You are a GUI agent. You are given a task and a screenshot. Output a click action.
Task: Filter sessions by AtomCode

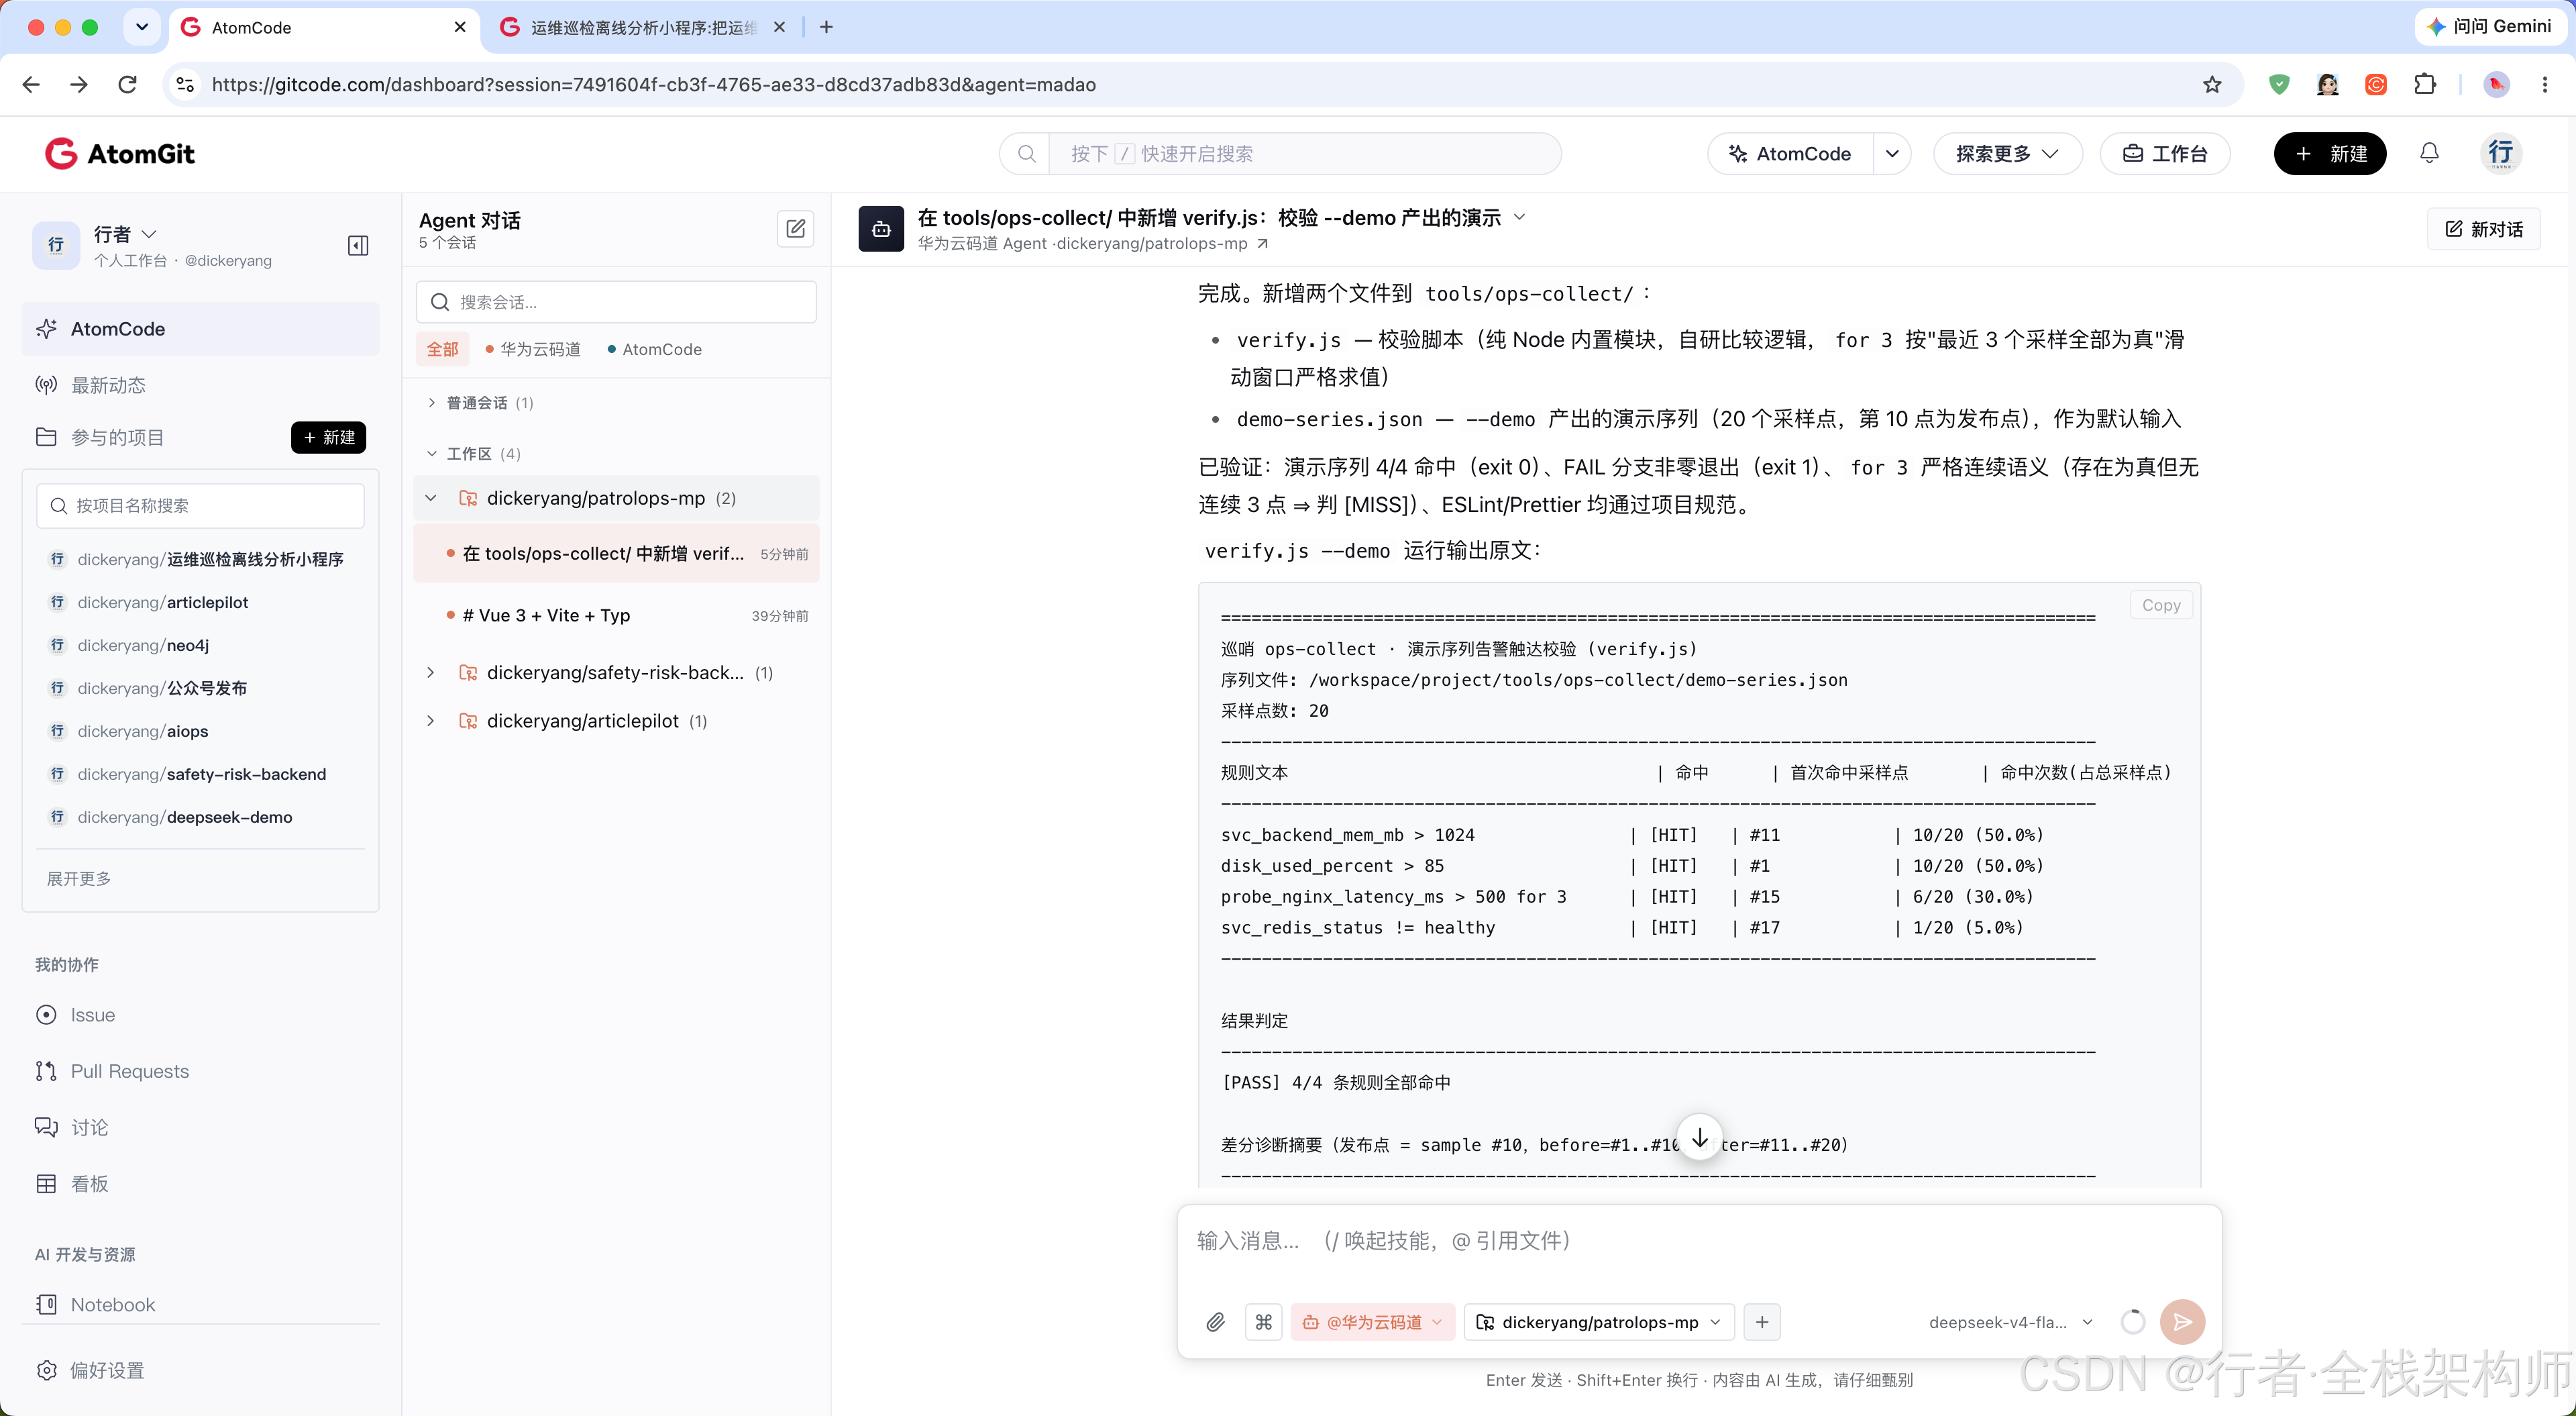[x=655, y=349]
